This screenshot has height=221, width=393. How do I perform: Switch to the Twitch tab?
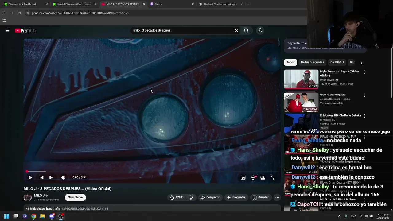pos(172,4)
